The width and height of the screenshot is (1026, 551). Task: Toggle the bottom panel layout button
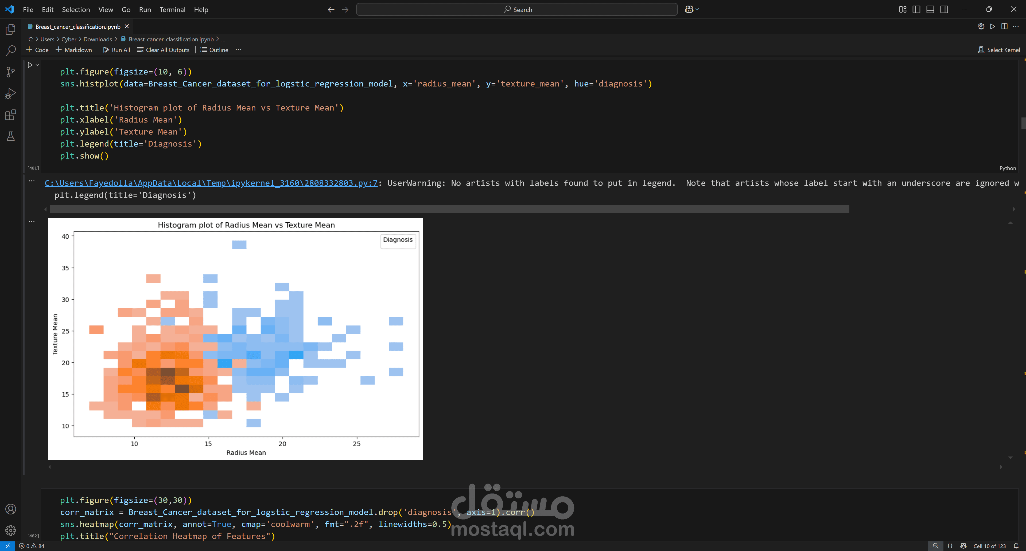(930, 10)
